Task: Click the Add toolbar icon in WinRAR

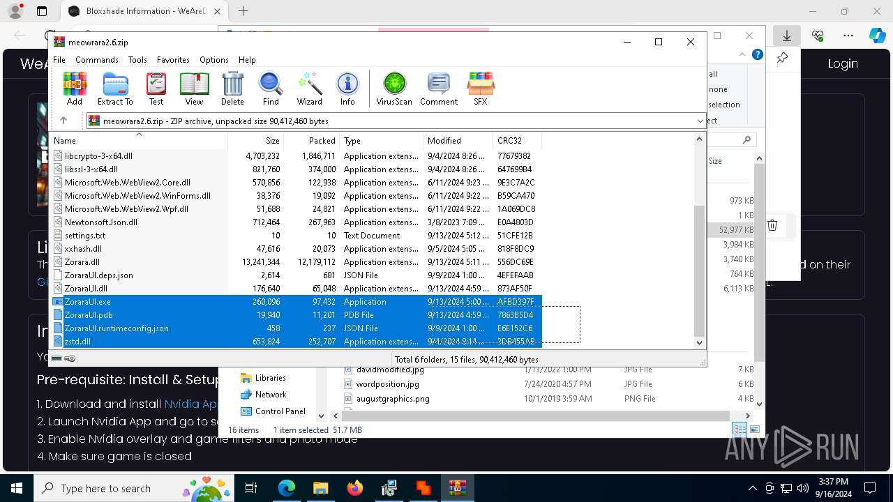Action: click(x=75, y=89)
